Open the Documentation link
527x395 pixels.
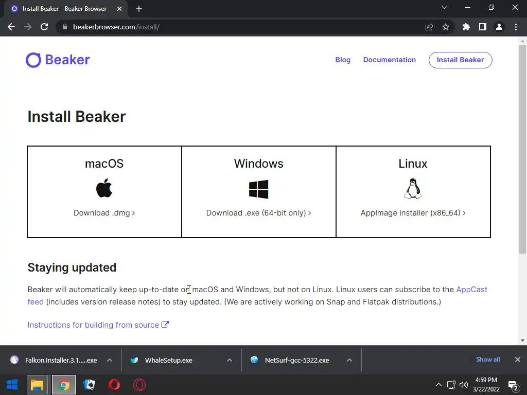click(x=390, y=60)
